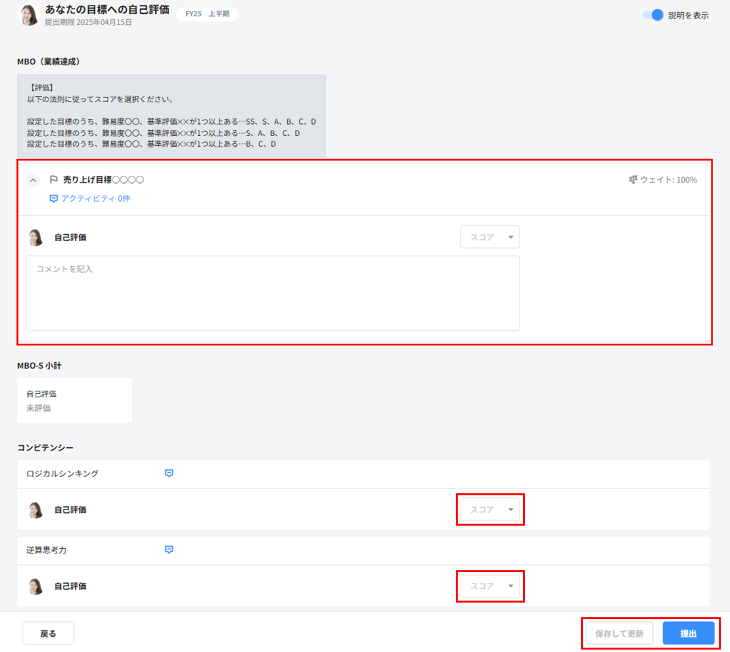This screenshot has width=730, height=652.
Task: Open the comment icon next to 逆算思考力
Action: (x=169, y=549)
